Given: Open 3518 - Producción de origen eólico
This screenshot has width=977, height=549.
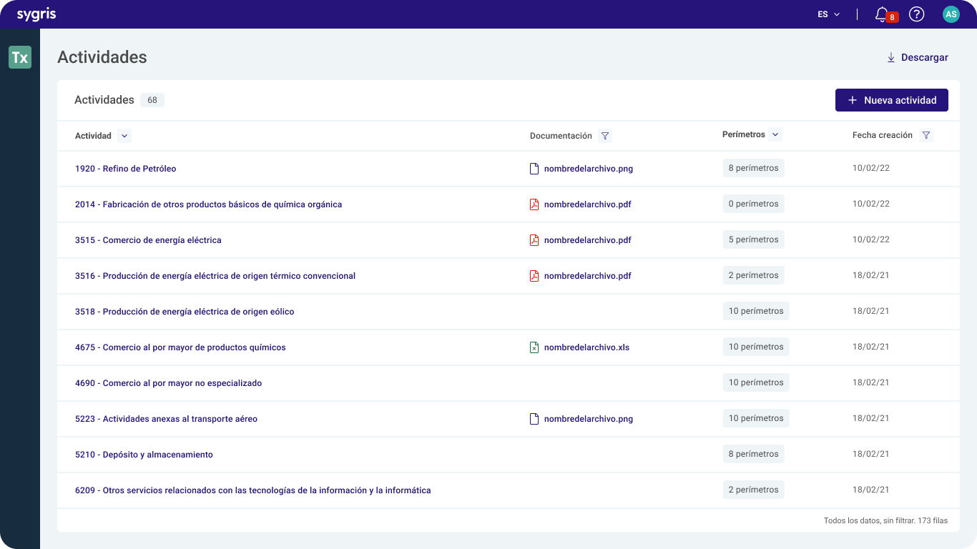Looking at the screenshot, I should coord(185,312).
